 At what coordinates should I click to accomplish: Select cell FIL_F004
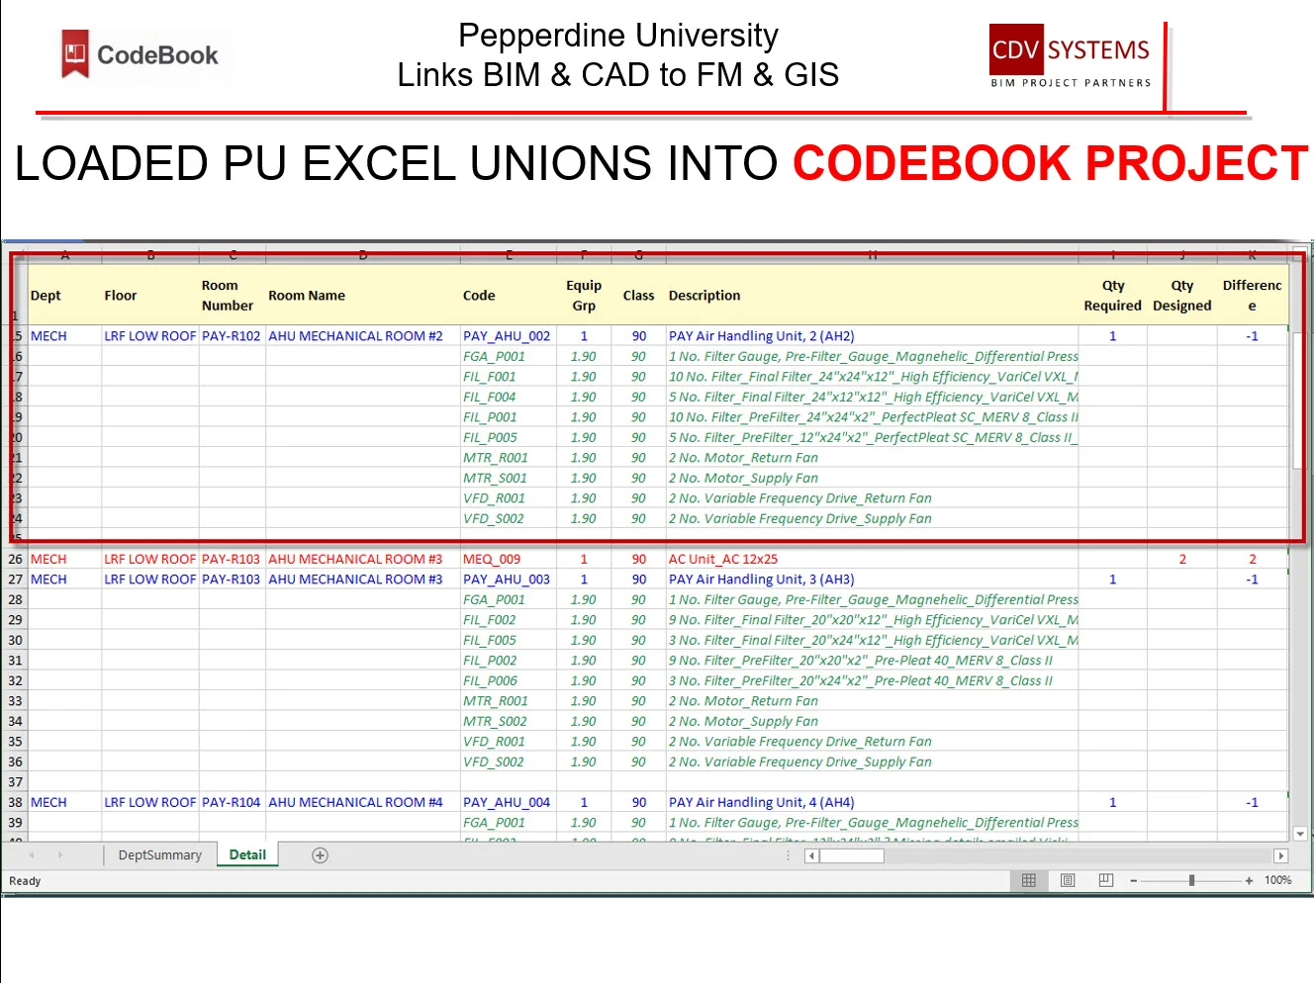coord(509,397)
